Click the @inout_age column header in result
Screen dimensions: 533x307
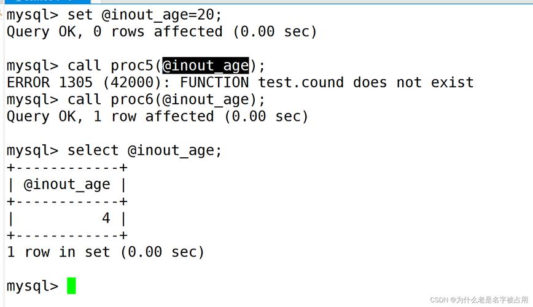click(67, 185)
